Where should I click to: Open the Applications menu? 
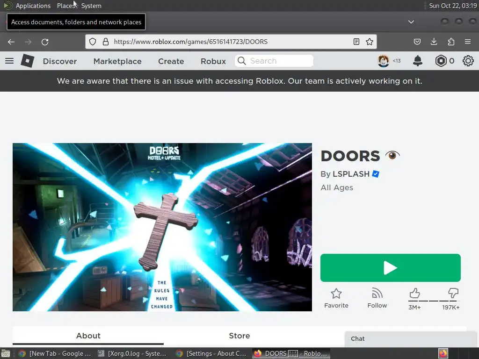click(x=33, y=6)
